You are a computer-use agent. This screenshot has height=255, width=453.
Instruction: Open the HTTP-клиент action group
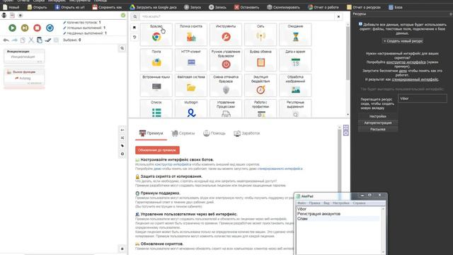(191, 59)
